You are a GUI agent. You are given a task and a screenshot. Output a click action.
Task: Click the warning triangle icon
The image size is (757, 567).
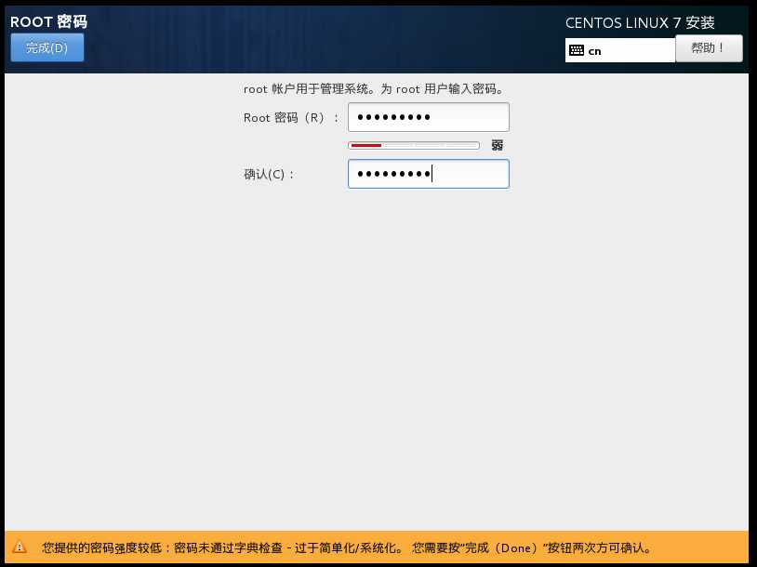click(20, 547)
